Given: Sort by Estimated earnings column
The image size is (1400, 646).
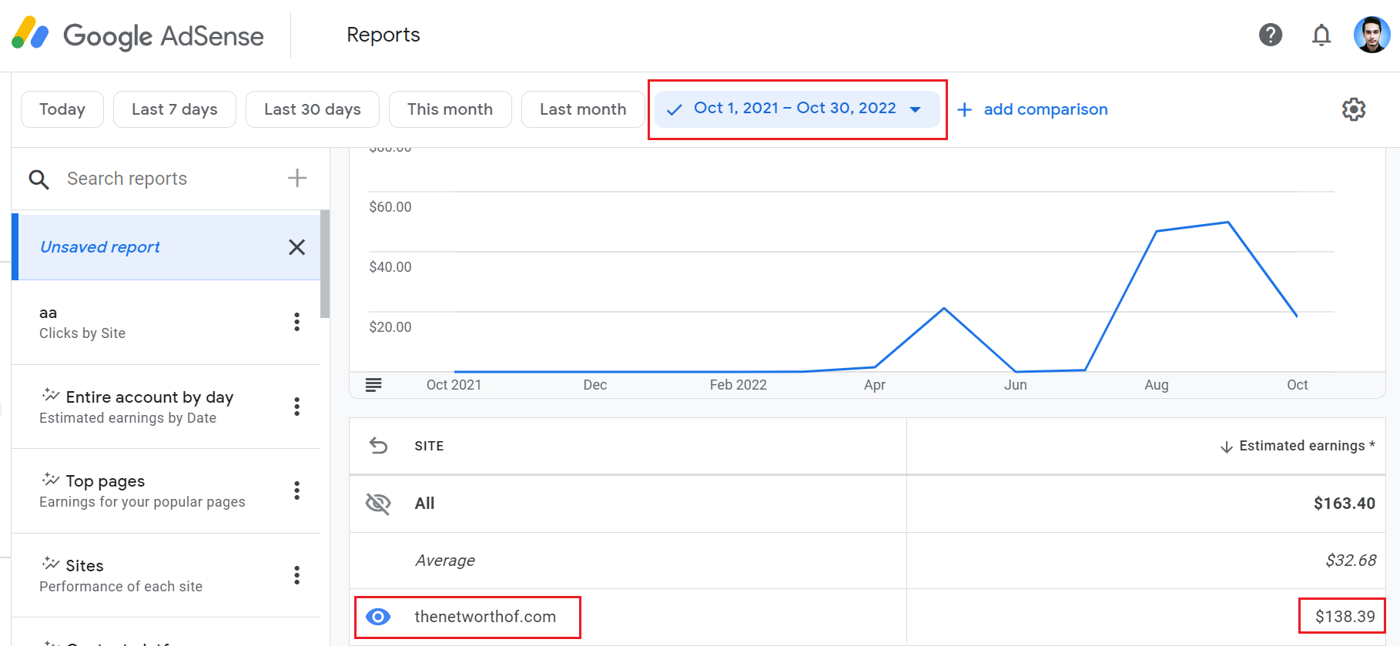Looking at the screenshot, I should pos(1298,446).
